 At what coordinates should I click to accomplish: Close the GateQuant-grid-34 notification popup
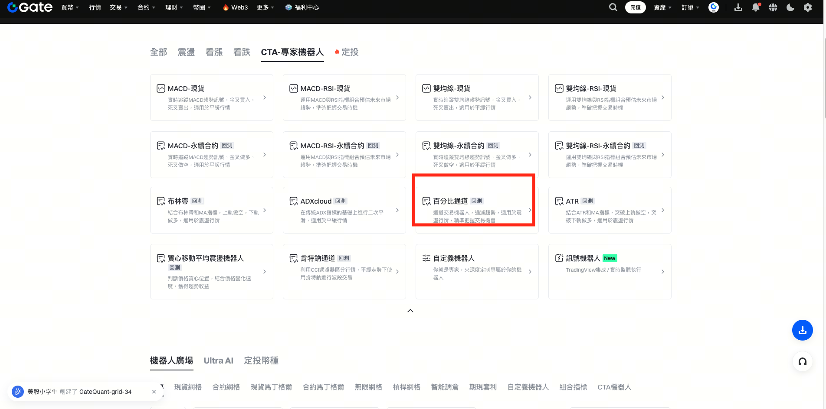(154, 392)
